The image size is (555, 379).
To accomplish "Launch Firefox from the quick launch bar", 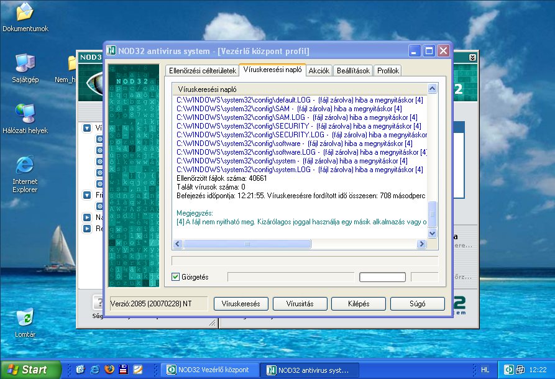I will [109, 370].
